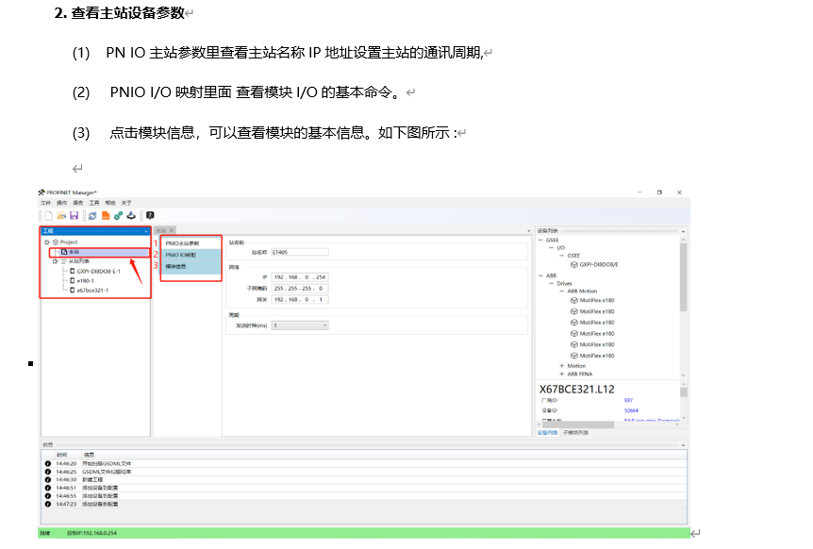Viewport: 813px width, 549px height.
Task: Create a new project via the toolbar icon
Action: (x=48, y=214)
